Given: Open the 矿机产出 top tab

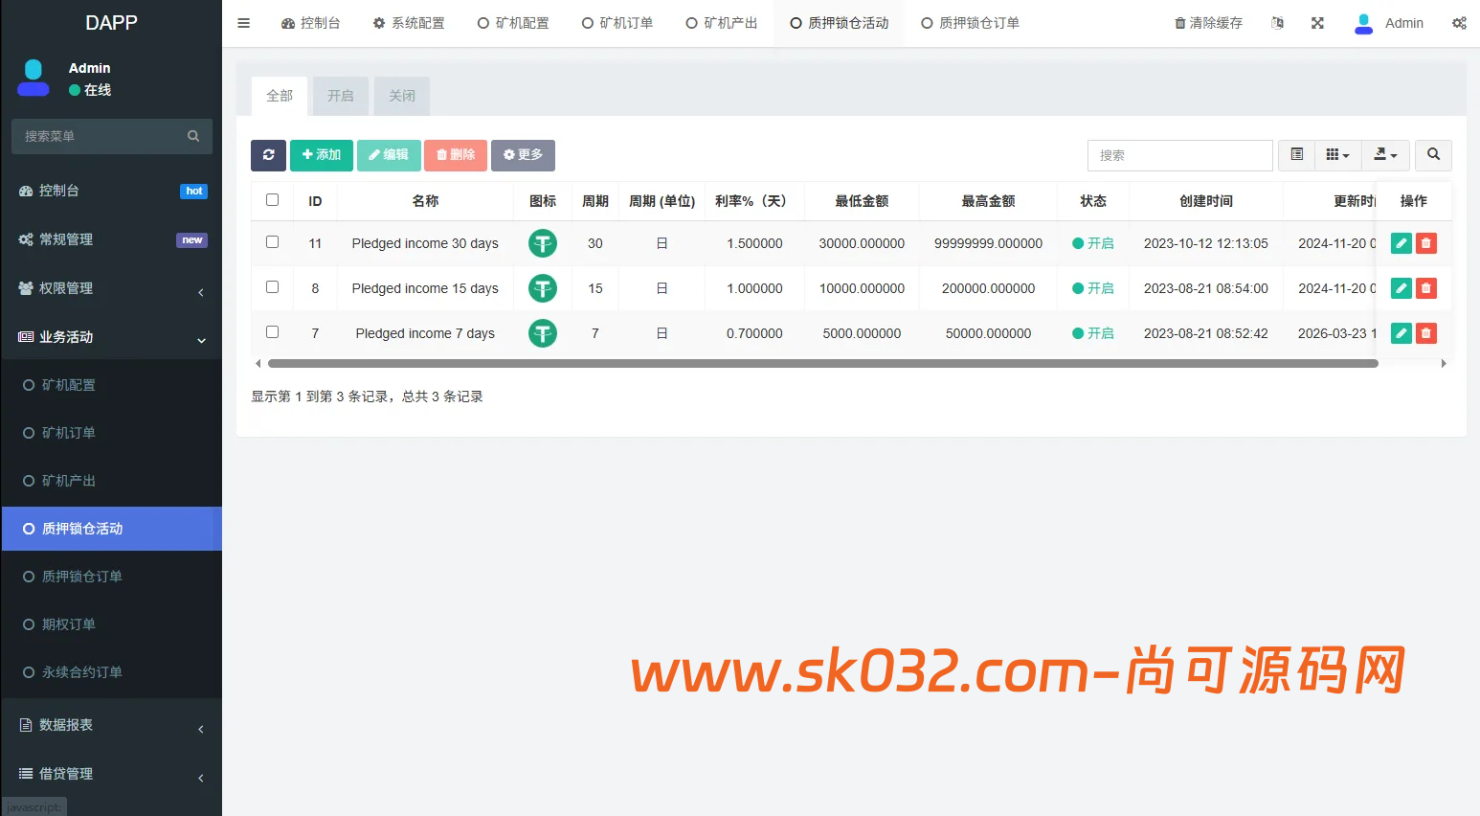Looking at the screenshot, I should click(x=722, y=23).
